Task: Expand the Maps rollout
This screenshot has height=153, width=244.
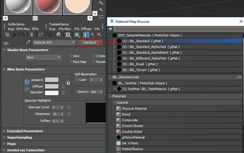Action: (4, 144)
